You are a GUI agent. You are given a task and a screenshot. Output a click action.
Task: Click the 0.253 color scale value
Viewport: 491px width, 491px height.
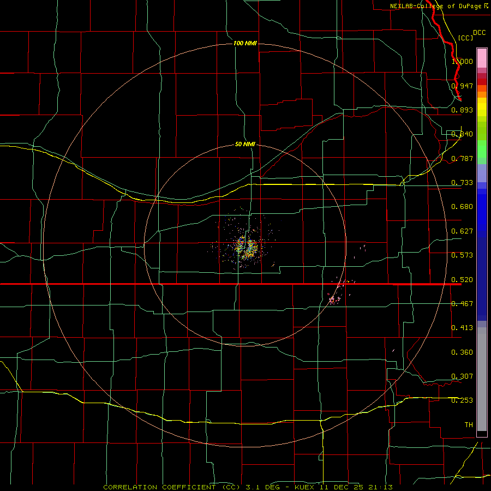(462, 400)
